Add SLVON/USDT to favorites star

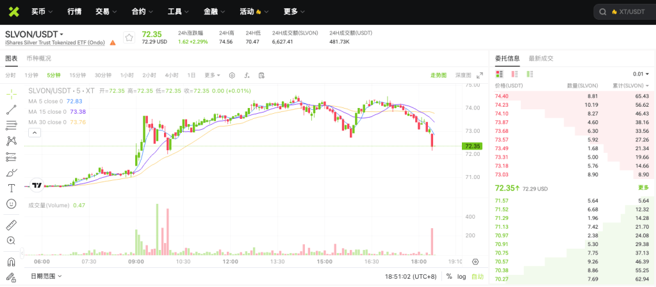pos(129,38)
